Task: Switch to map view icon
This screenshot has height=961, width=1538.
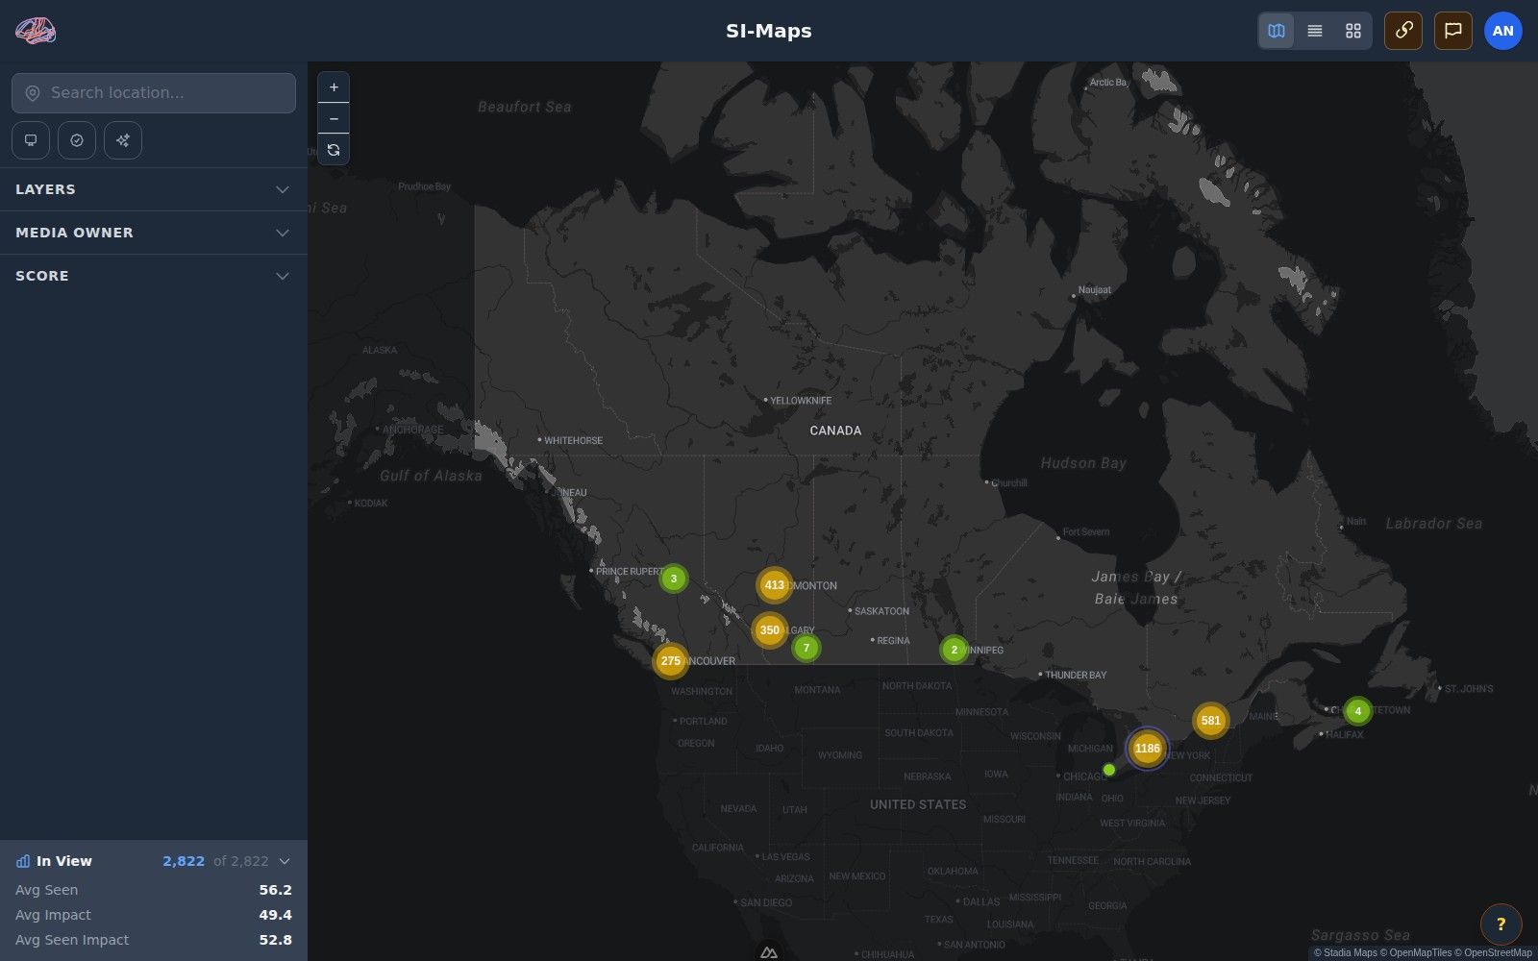Action: tap(1277, 31)
